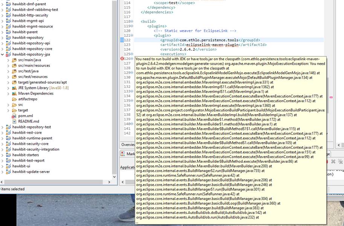Click the target/generated-sources/apt folder icon
The width and height of the screenshot is (344, 226).
pyautogui.click(x=14, y=82)
